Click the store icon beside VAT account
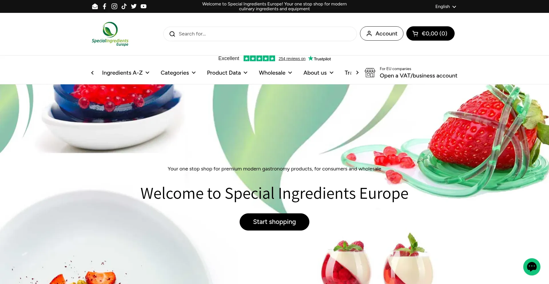The width and height of the screenshot is (549, 284). pyautogui.click(x=370, y=73)
